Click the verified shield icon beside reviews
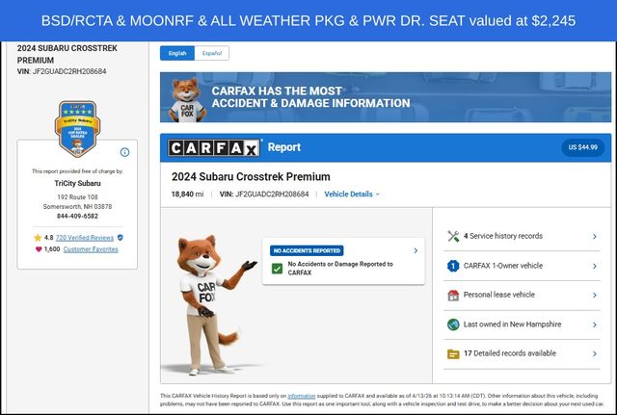The width and height of the screenshot is (617, 415). tap(121, 237)
